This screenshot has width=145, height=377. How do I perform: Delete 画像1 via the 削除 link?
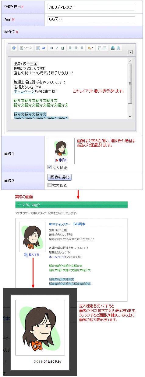[x=63, y=160]
